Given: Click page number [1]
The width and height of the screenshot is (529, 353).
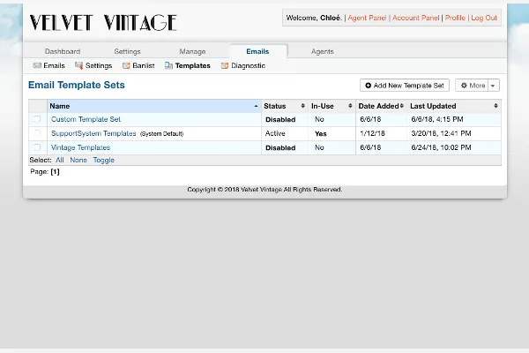Looking at the screenshot, I should [x=55, y=171].
